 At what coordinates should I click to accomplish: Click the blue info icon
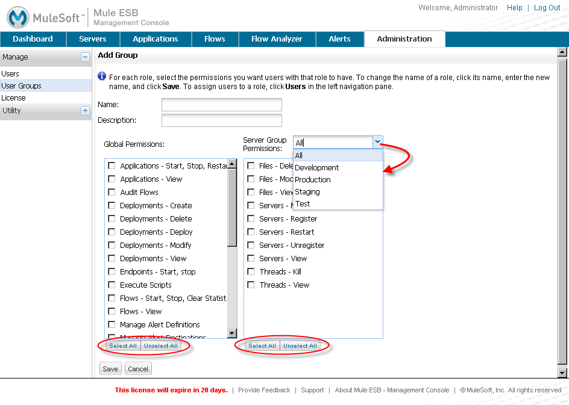click(102, 76)
